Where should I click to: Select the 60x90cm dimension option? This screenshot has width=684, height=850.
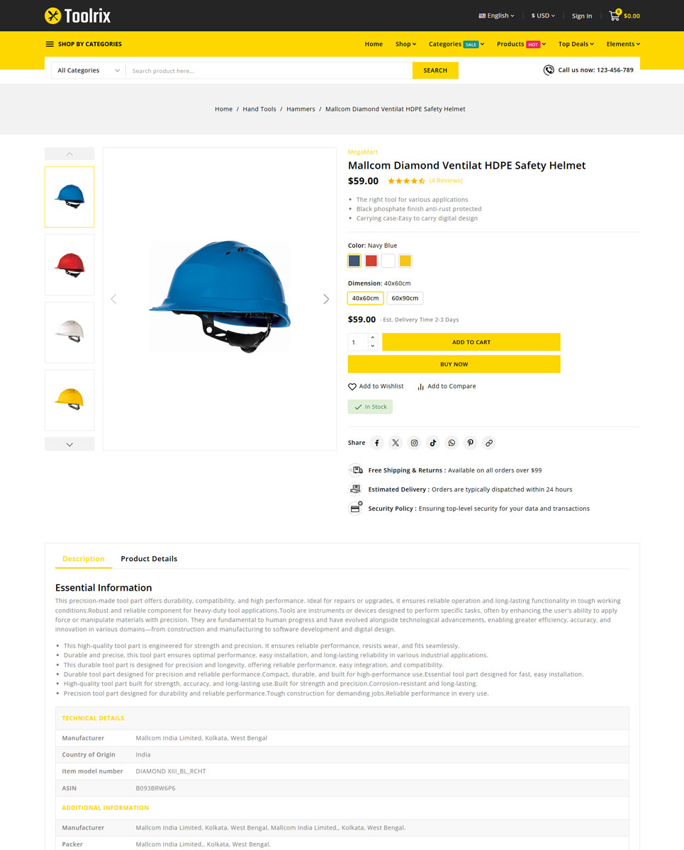(x=405, y=298)
